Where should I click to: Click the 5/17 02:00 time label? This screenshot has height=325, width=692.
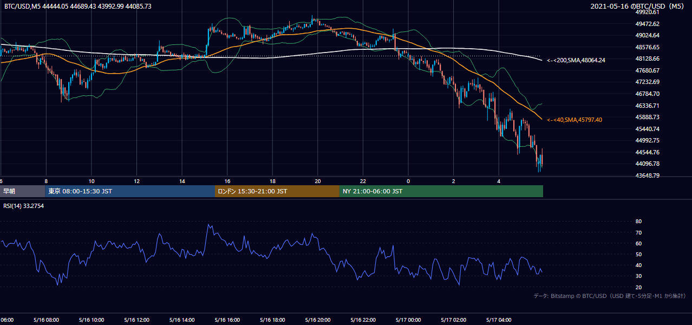point(453,320)
